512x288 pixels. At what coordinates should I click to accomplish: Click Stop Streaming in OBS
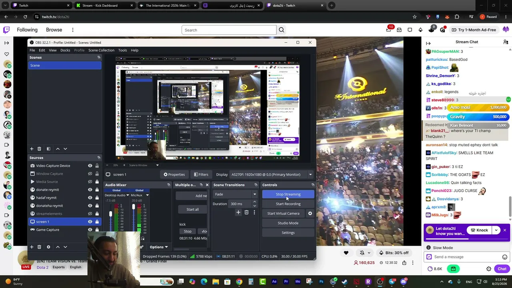pyautogui.click(x=288, y=194)
